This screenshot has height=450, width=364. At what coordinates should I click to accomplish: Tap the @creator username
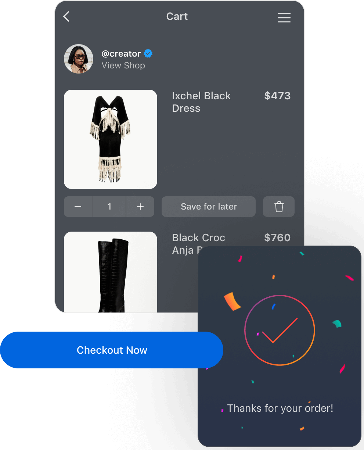pyautogui.click(x=121, y=54)
